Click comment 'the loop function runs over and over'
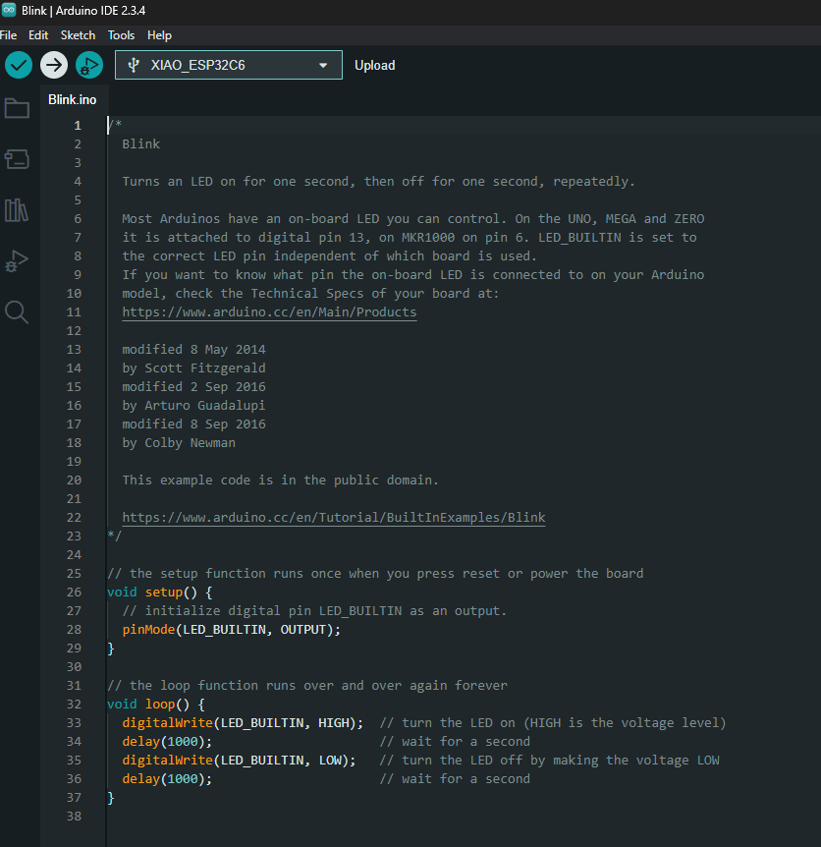The width and height of the screenshot is (821, 847). point(307,686)
